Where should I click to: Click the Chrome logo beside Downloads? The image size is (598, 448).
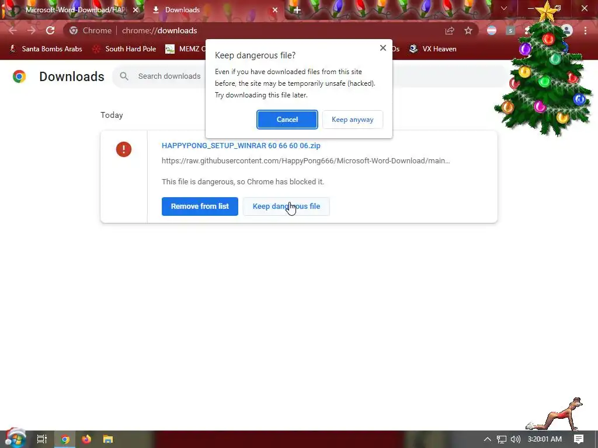click(x=19, y=76)
